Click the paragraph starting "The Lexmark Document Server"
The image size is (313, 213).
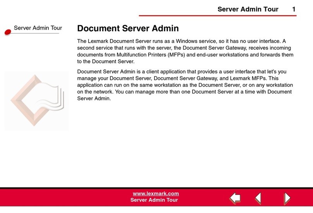[x=185, y=51]
